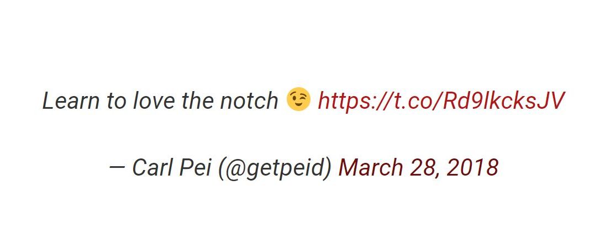
Task: Click the opening parenthesis before @getpeid
Action: [222, 168]
